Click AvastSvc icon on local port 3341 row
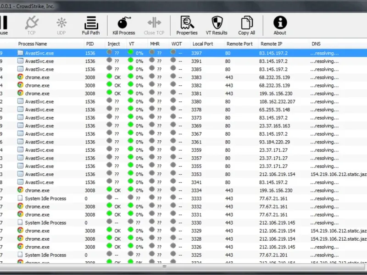 (x=20, y=182)
